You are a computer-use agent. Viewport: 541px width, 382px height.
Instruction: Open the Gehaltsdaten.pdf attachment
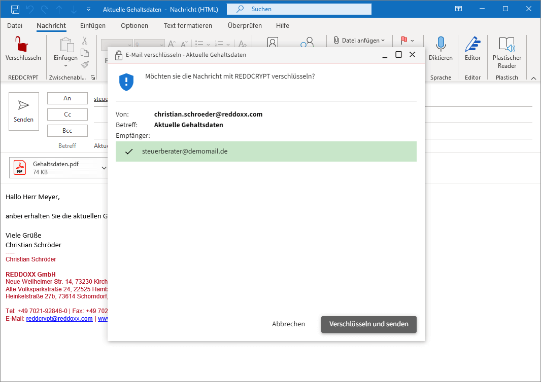coord(55,168)
